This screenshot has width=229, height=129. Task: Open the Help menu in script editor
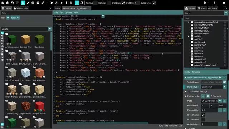(x=76, y=13)
